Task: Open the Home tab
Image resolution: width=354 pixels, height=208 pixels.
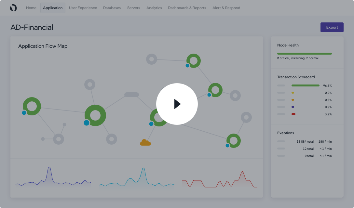Action: point(31,8)
